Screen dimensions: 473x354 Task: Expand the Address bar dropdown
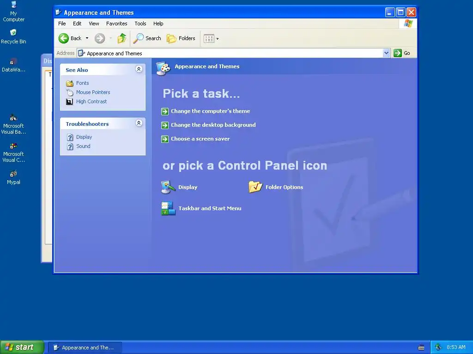387,53
